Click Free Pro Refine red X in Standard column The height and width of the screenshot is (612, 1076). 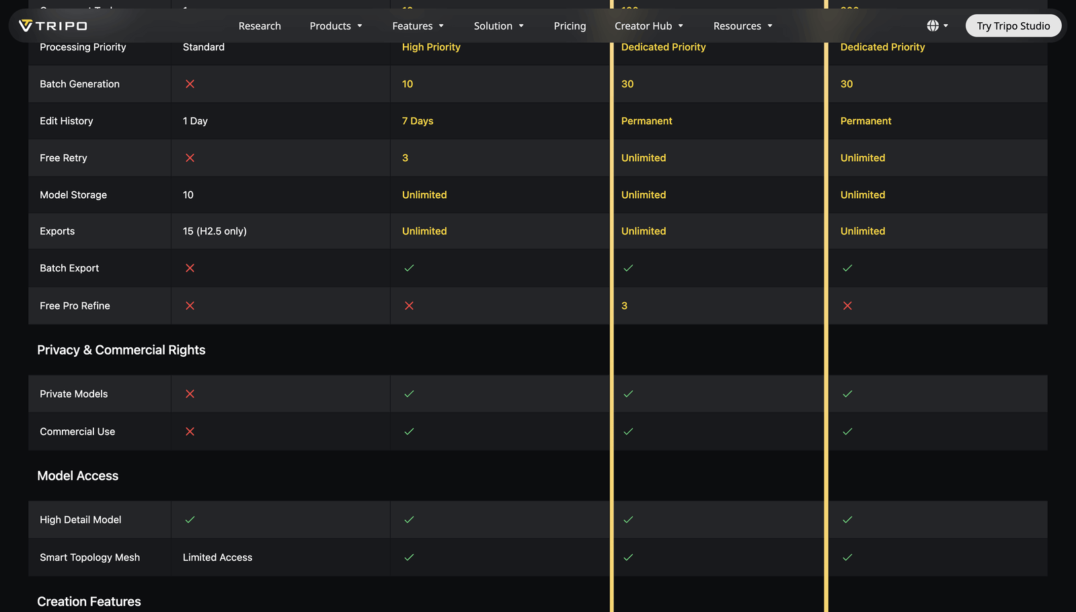point(190,306)
